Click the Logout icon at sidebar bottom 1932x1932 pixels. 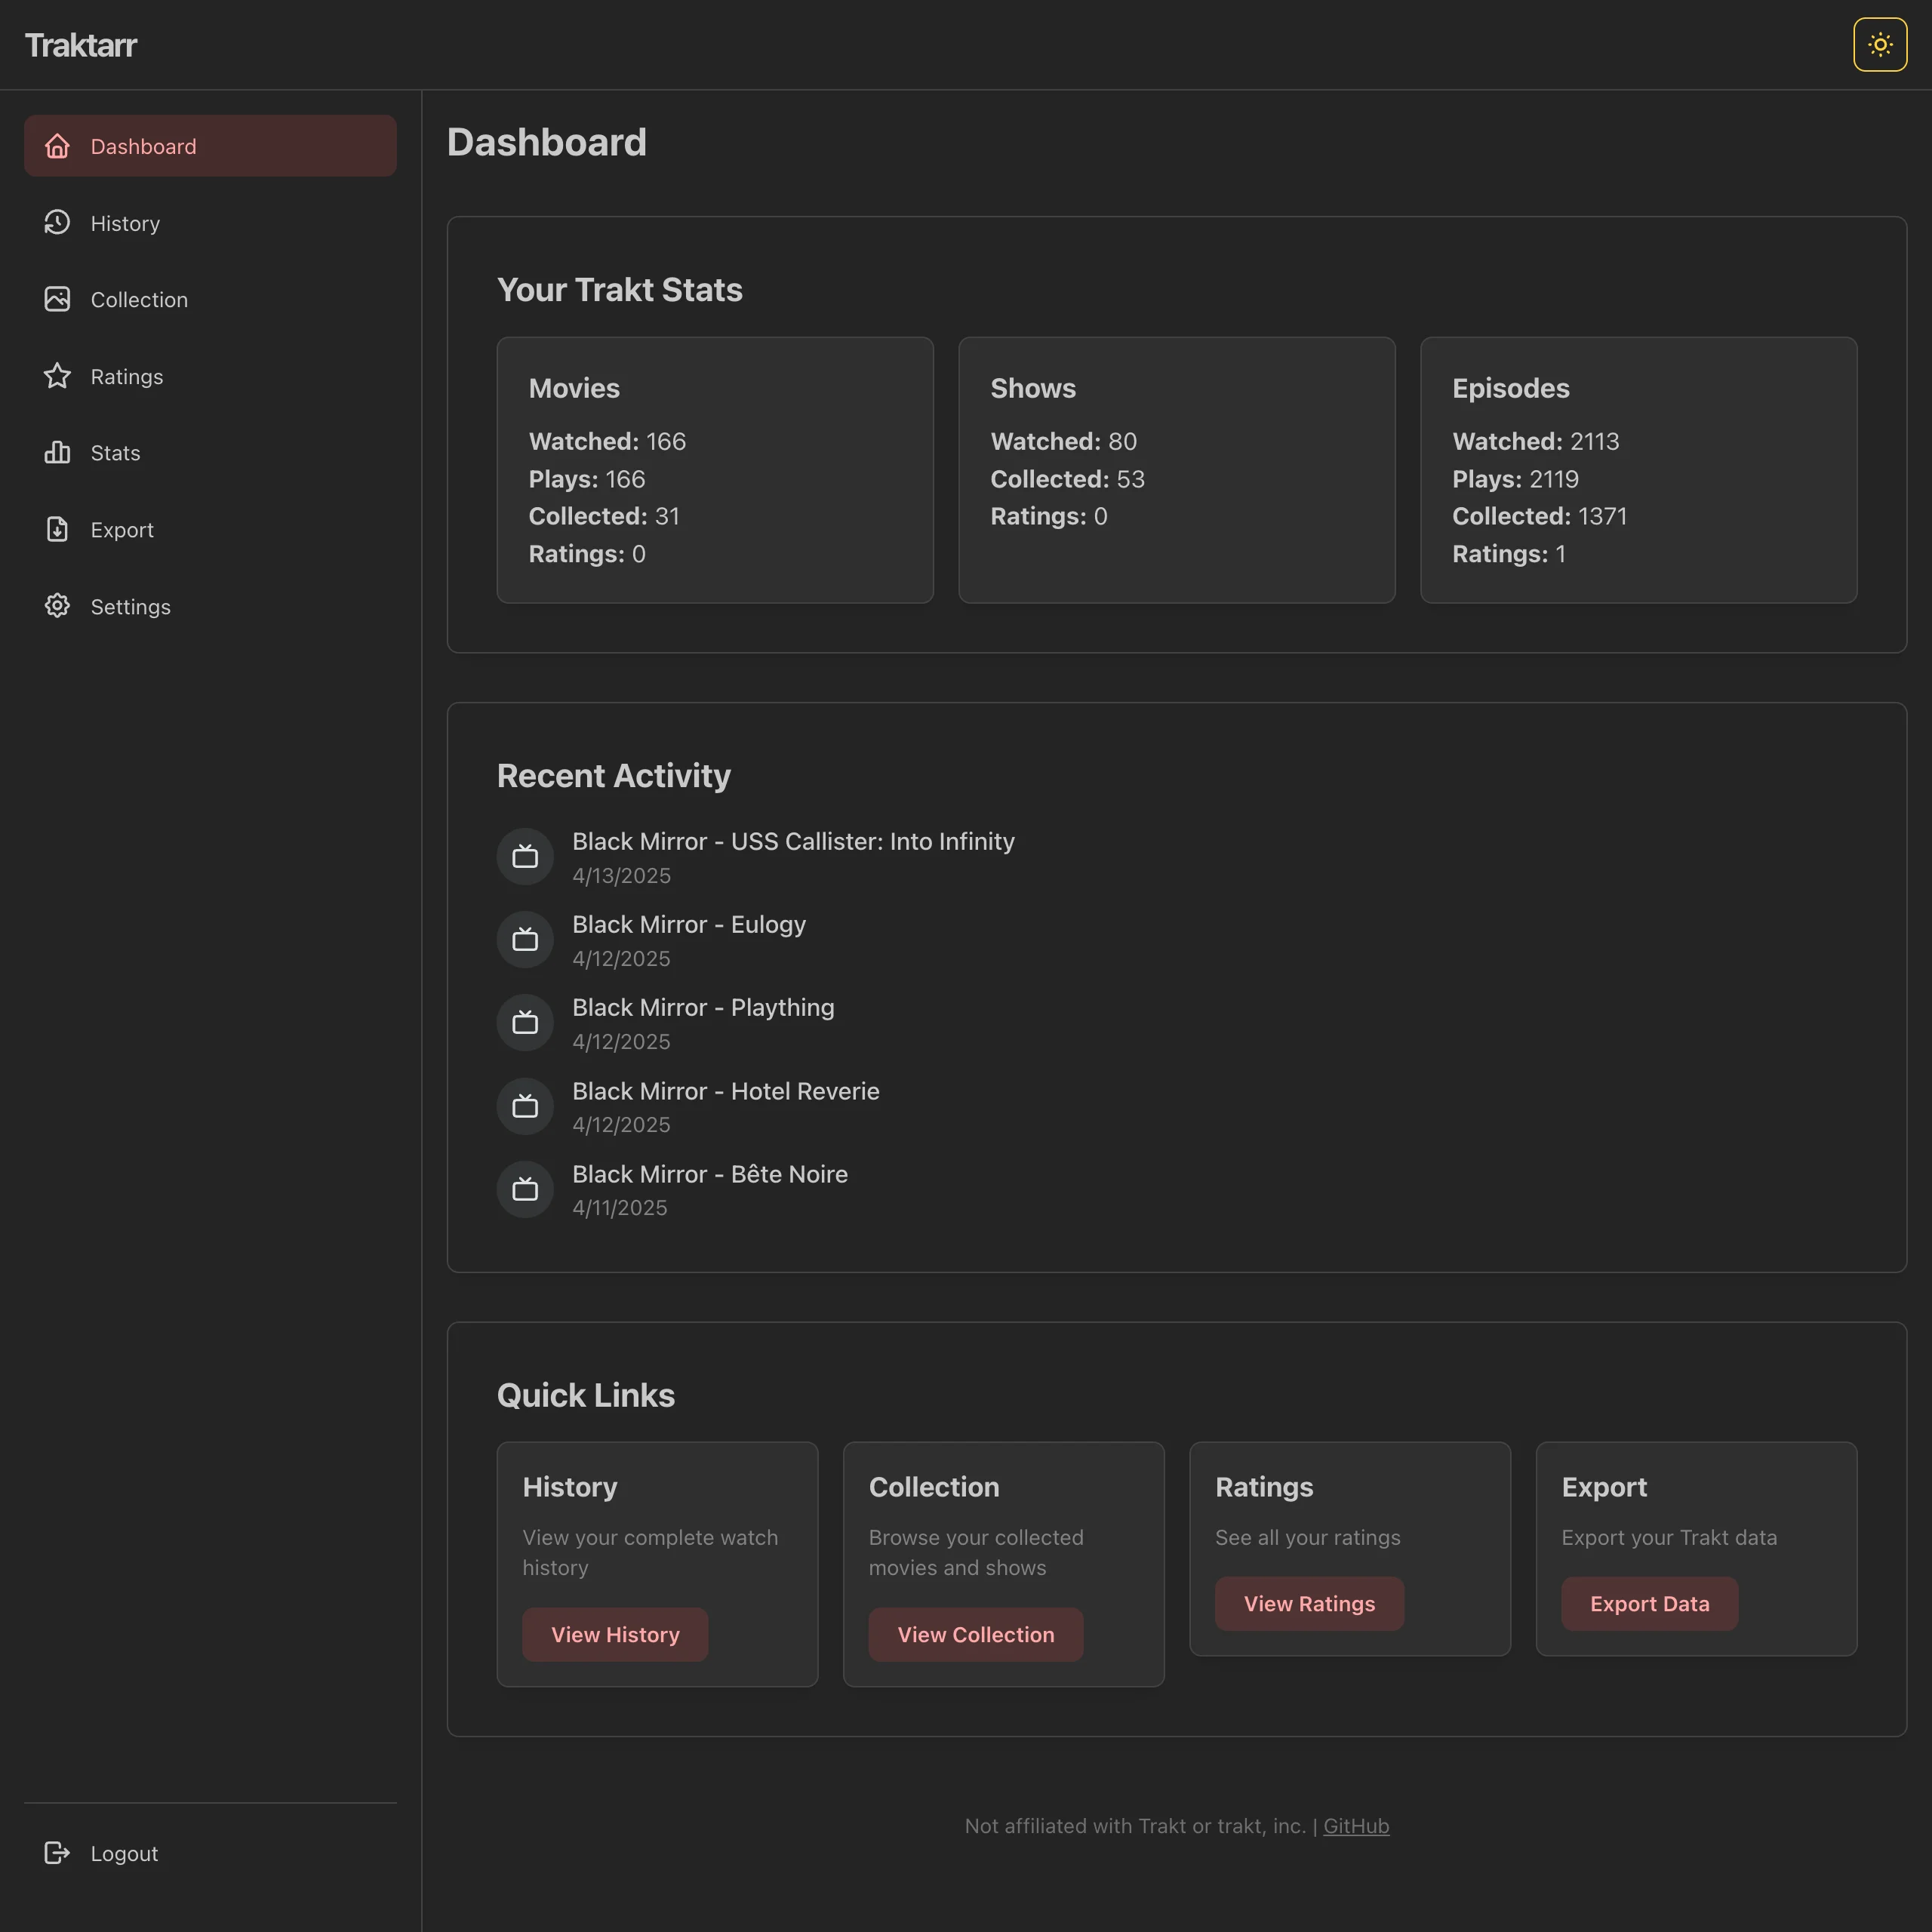point(57,1852)
